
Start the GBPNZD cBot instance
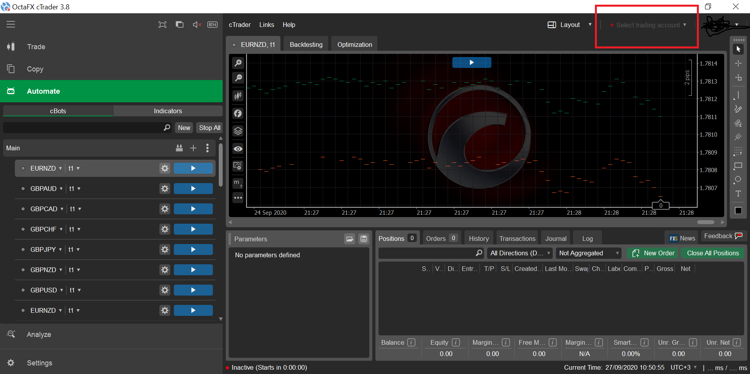point(193,270)
